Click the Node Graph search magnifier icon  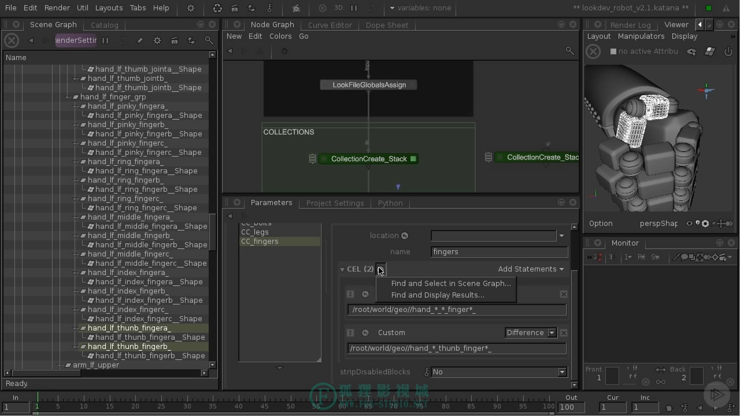tap(569, 51)
